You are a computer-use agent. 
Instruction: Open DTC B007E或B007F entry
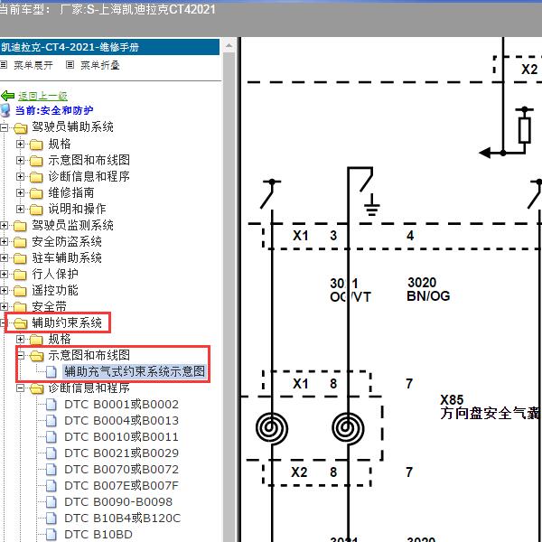[x=121, y=485]
